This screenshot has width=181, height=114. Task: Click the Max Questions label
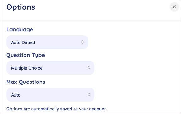pyautogui.click(x=26, y=82)
